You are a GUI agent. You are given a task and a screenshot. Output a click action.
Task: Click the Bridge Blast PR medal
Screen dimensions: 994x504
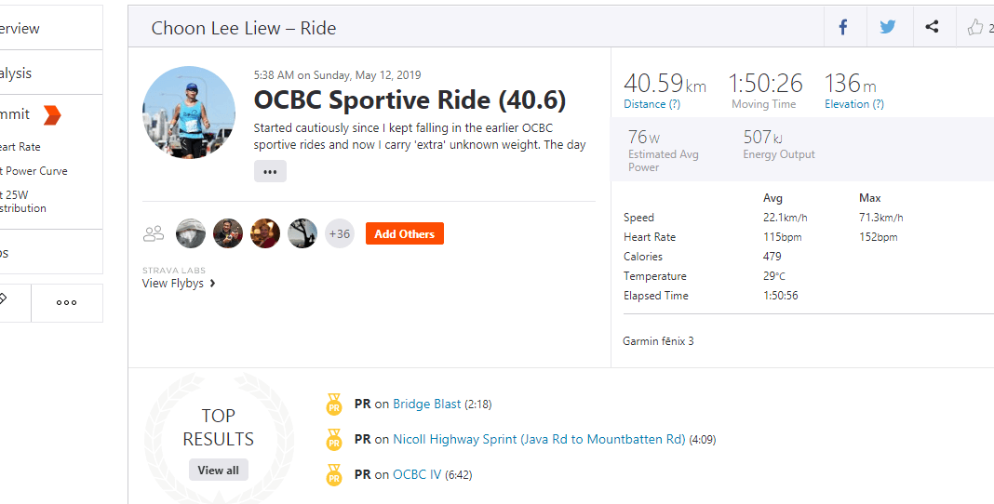point(334,404)
